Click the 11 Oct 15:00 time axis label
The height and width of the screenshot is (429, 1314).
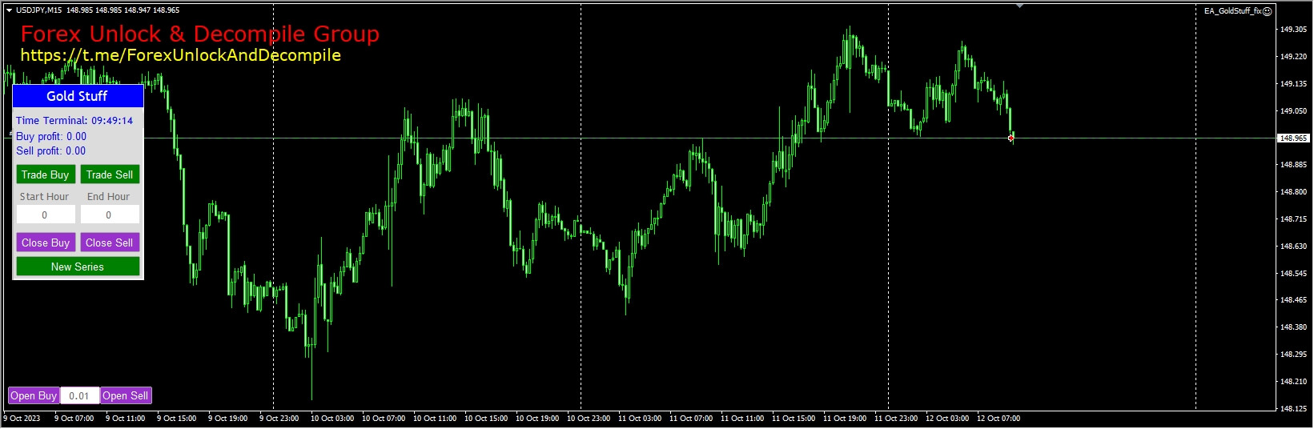coord(794,419)
